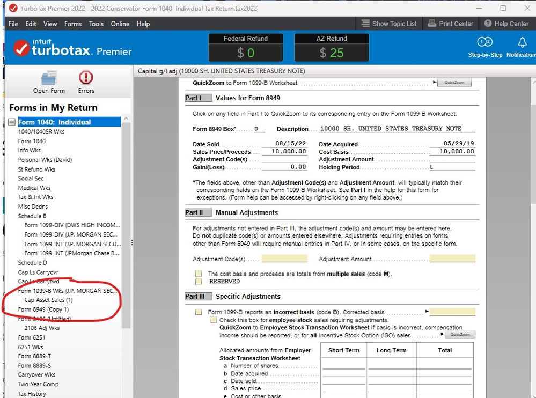Select Medical Wks
This screenshot has width=536, height=398.
pos(34,188)
